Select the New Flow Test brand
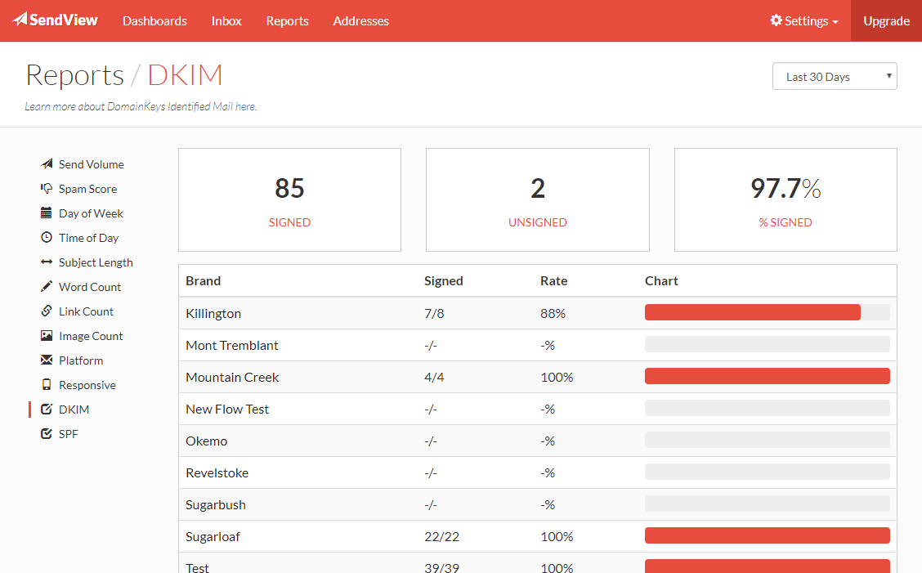This screenshot has width=922, height=573. (x=227, y=409)
